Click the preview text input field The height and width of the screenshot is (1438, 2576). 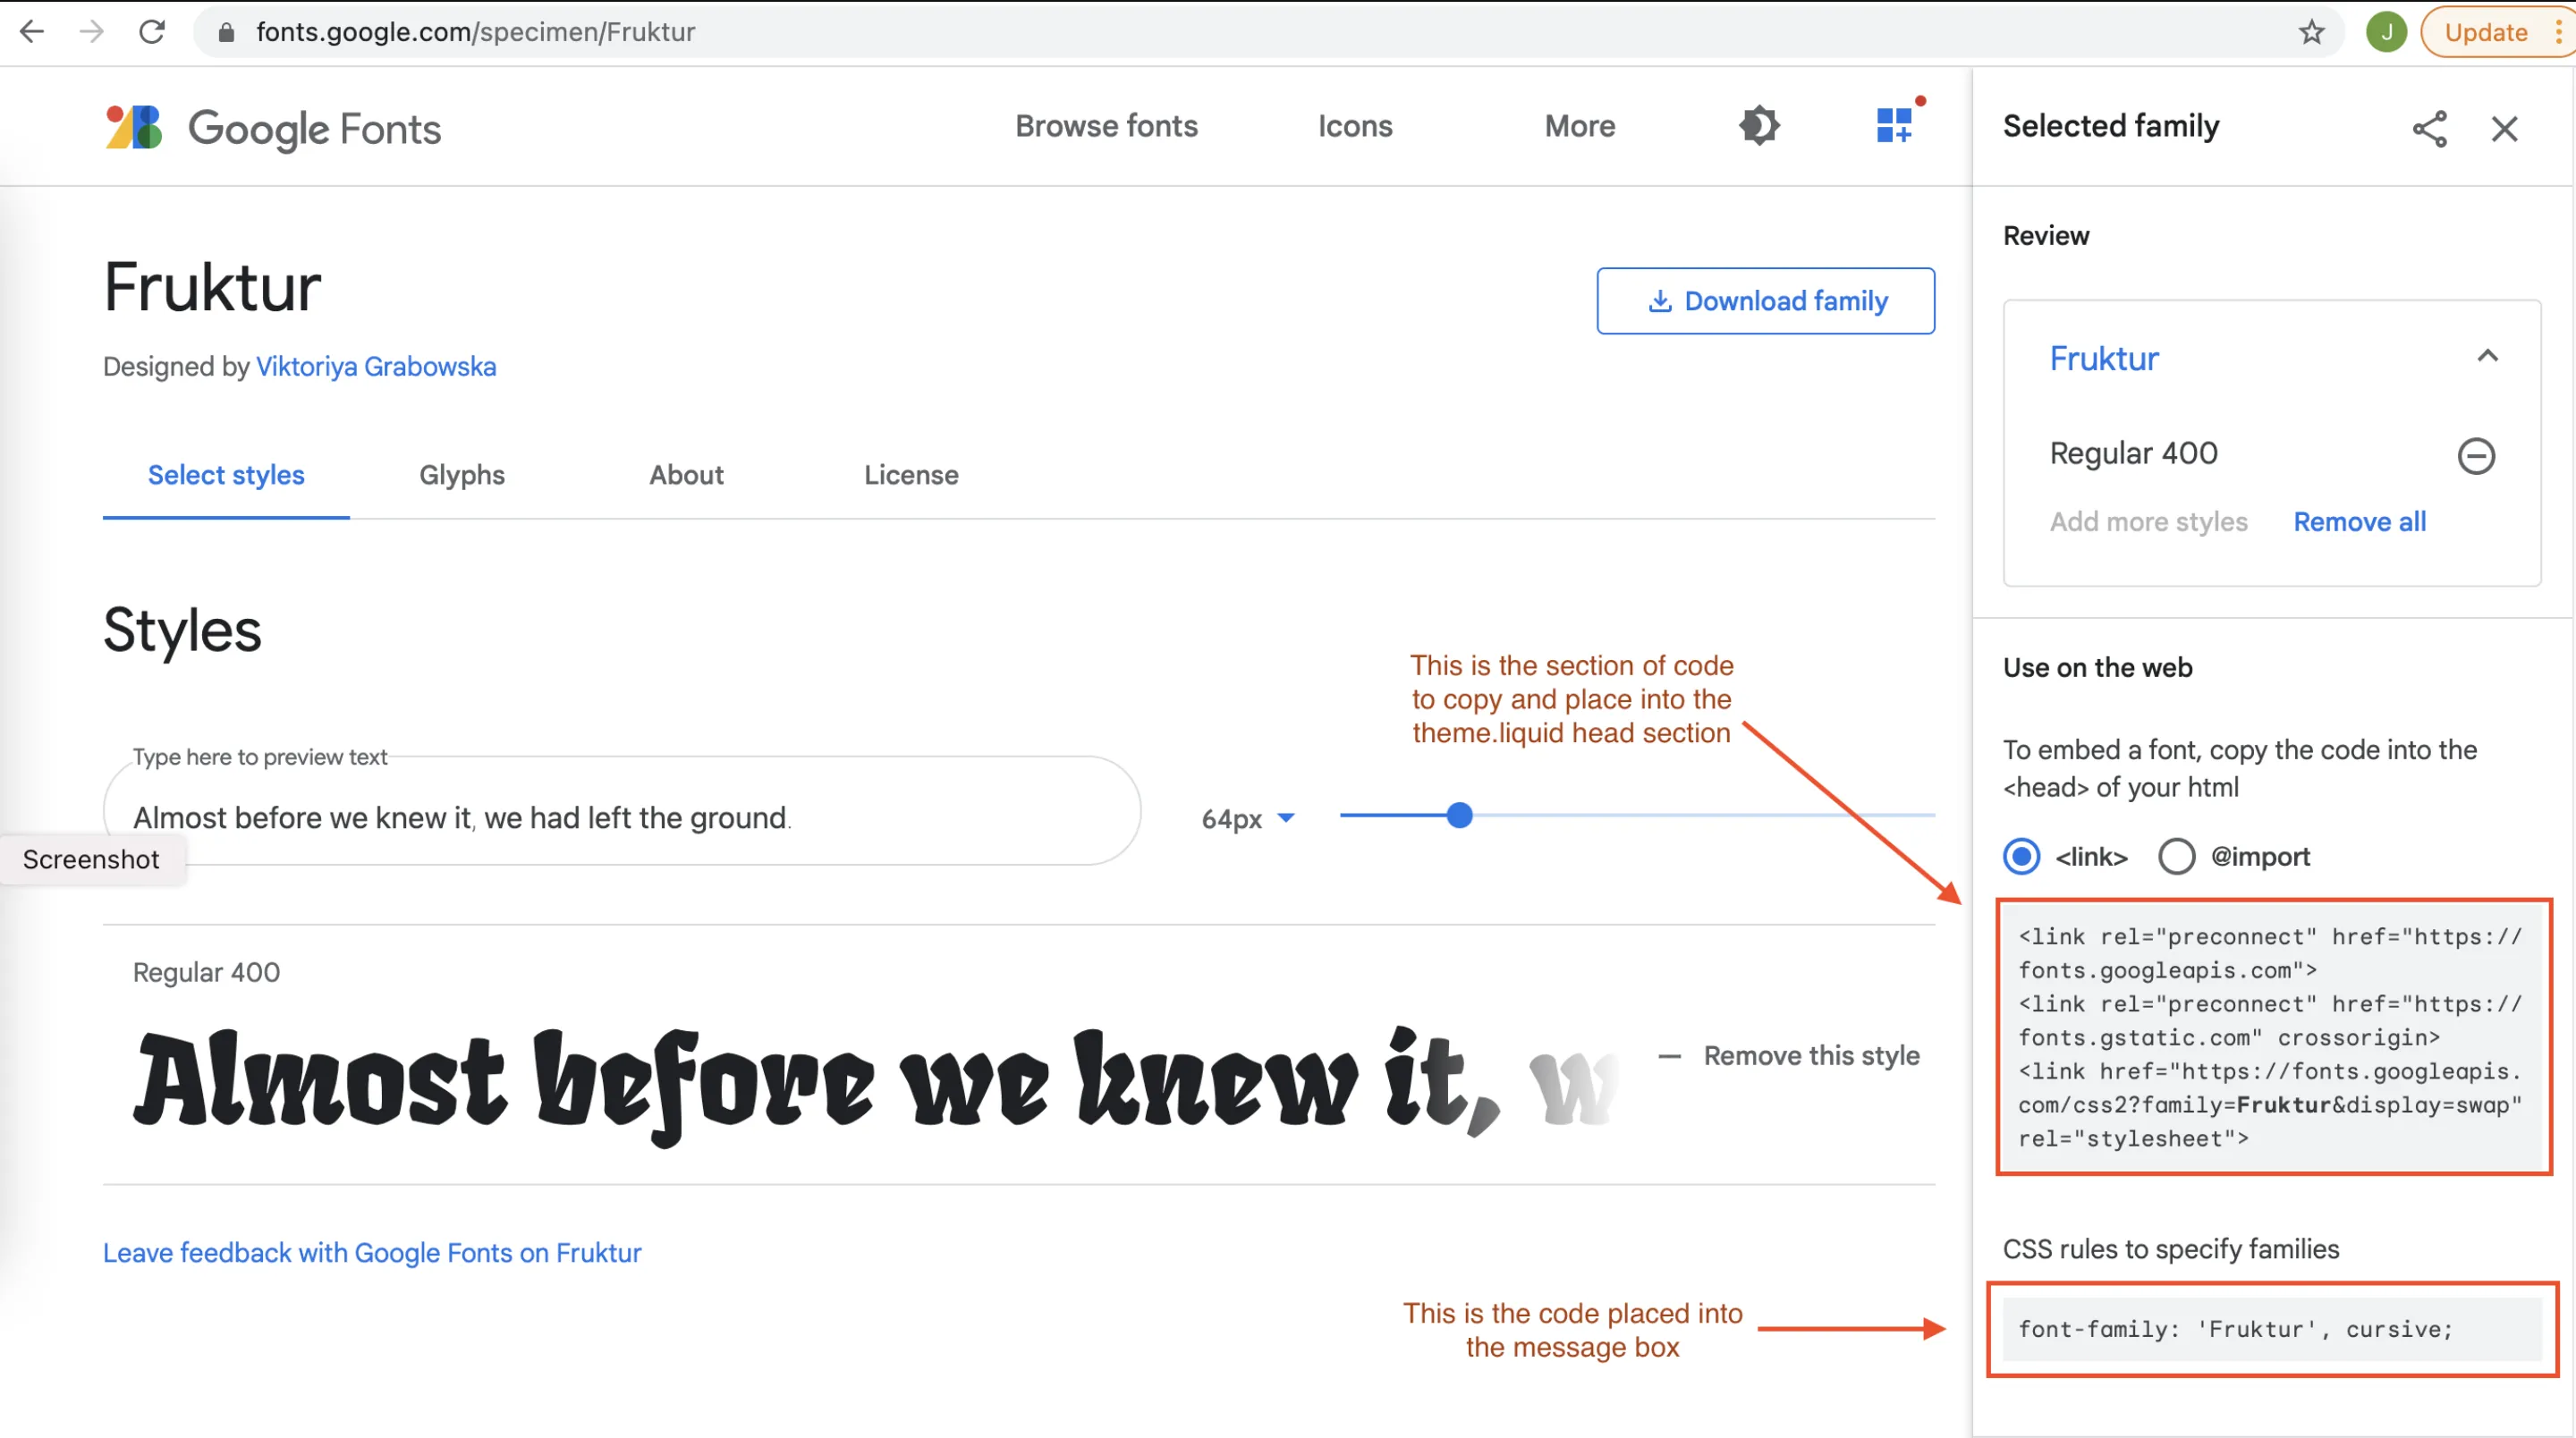621,811
